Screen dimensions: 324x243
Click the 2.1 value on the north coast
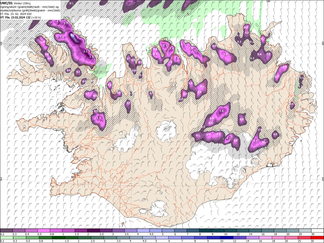165,45
